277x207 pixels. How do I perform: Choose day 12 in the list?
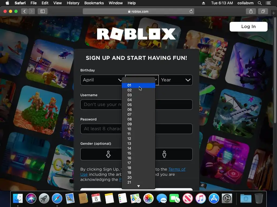click(x=138, y=139)
